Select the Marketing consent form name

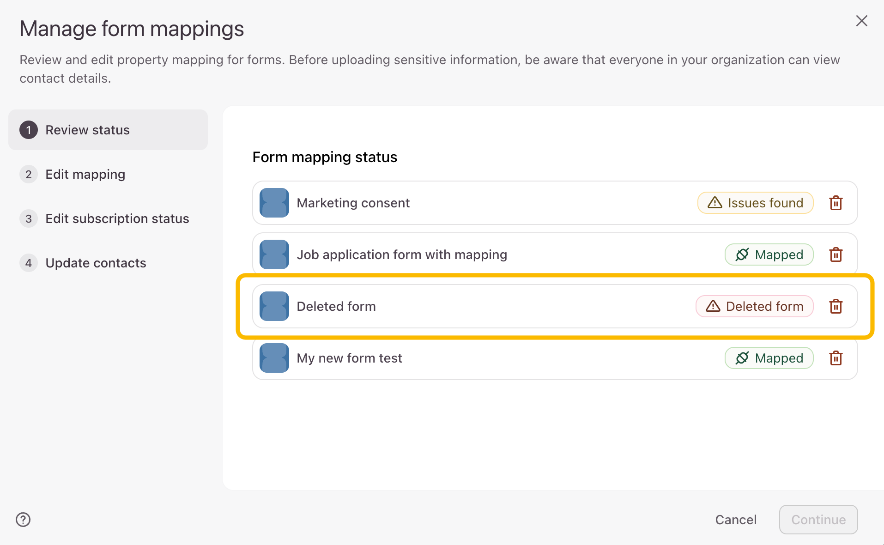click(353, 203)
